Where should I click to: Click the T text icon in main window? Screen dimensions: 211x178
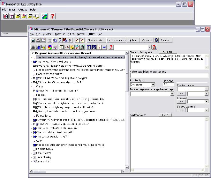tap(12, 16)
